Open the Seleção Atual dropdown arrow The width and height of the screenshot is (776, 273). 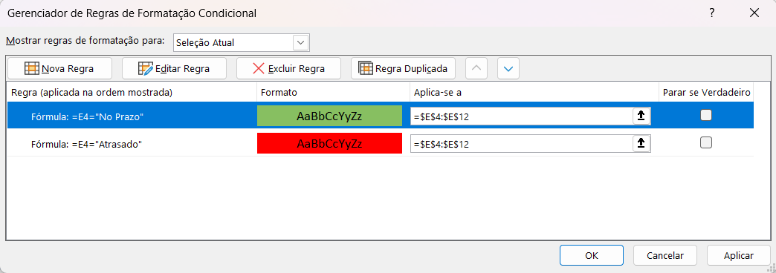[x=300, y=43]
